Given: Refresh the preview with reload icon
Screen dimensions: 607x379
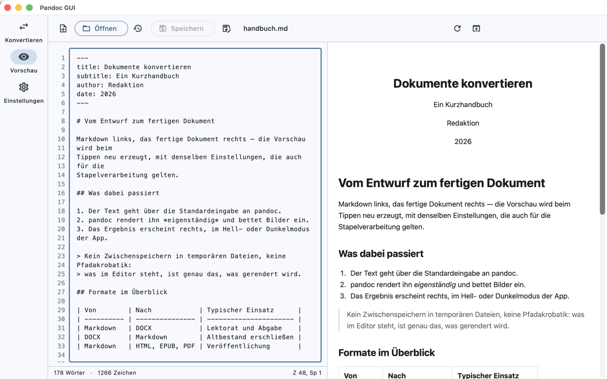Looking at the screenshot, I should tap(457, 28).
